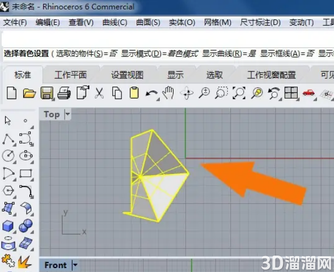
Task: Open the 网格(M) menu
Action: pyautogui.click(x=218, y=22)
